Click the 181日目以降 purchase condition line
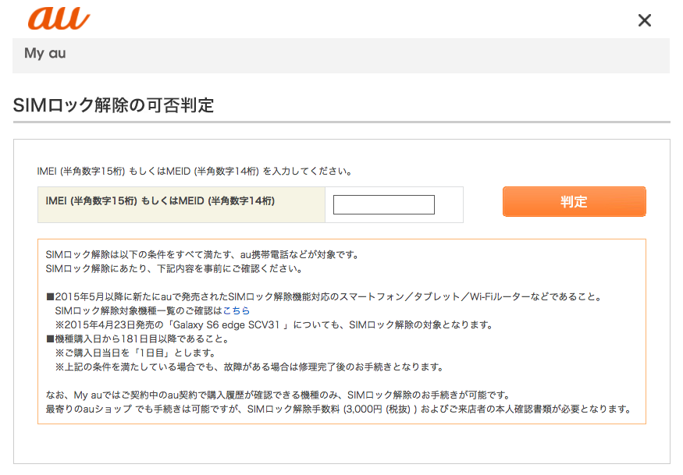The image size is (683, 475). point(137,339)
